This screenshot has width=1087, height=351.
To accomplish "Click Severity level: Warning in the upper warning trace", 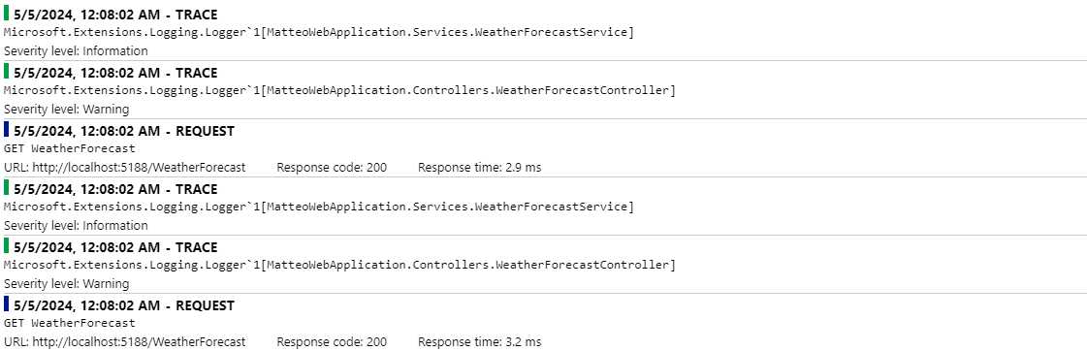I will pos(66,109).
